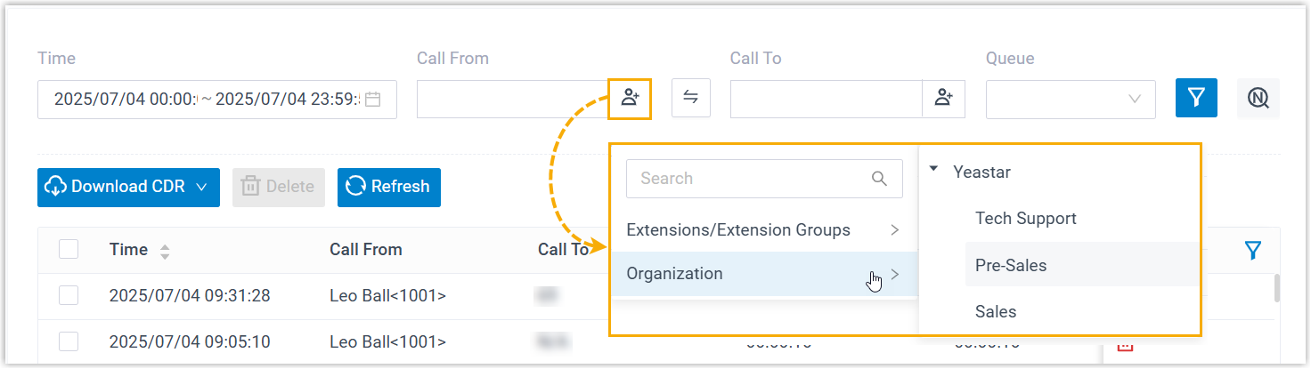1311x369 pixels.
Task: Click the blue filter funnel button
Action: (x=1196, y=98)
